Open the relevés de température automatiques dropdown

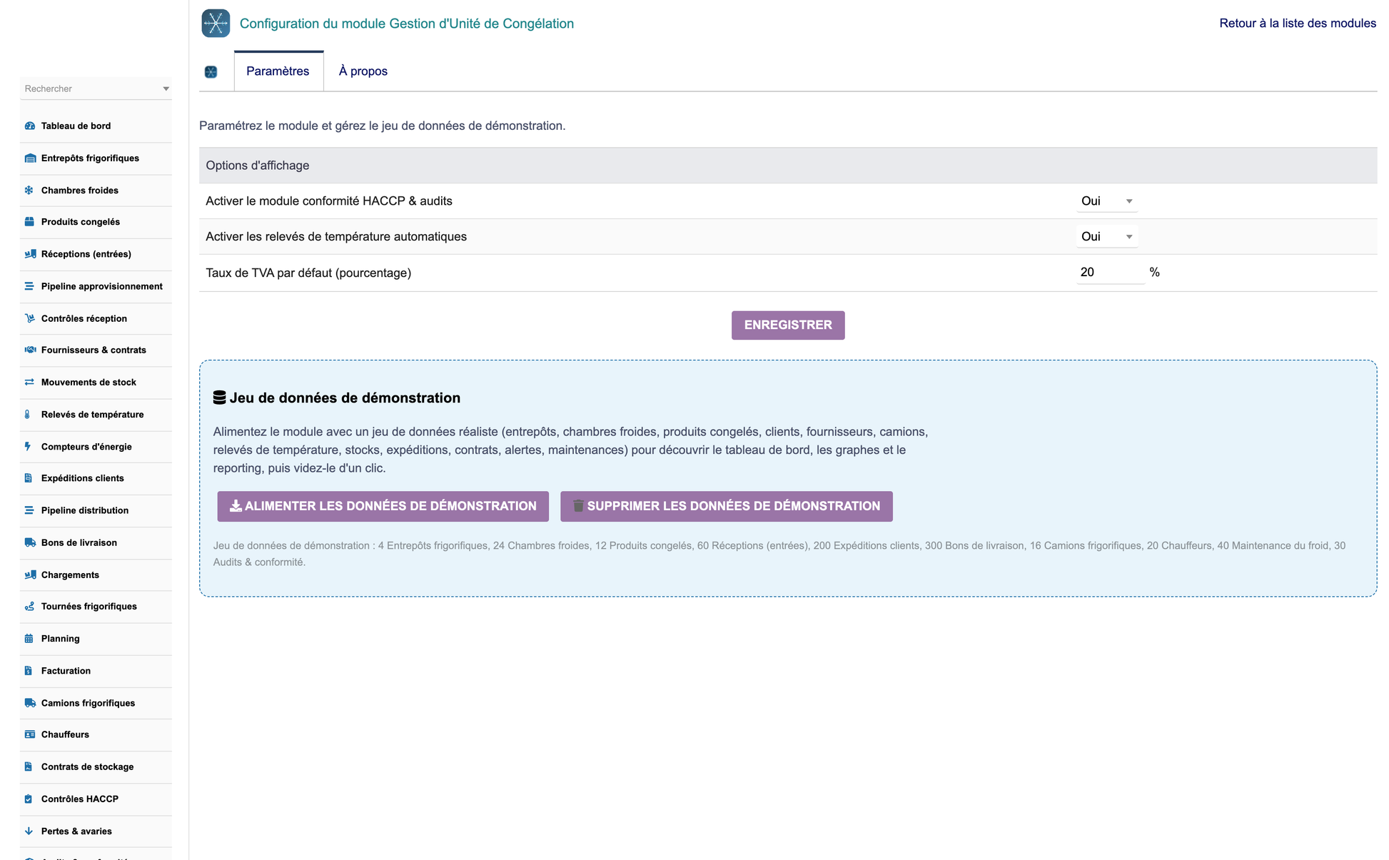point(1106,237)
